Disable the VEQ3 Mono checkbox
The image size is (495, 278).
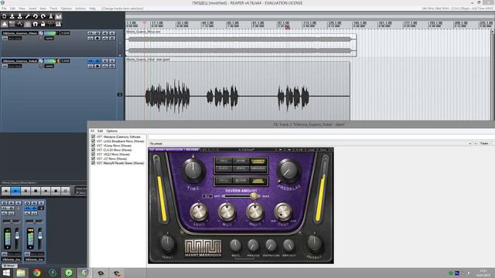tap(93, 154)
